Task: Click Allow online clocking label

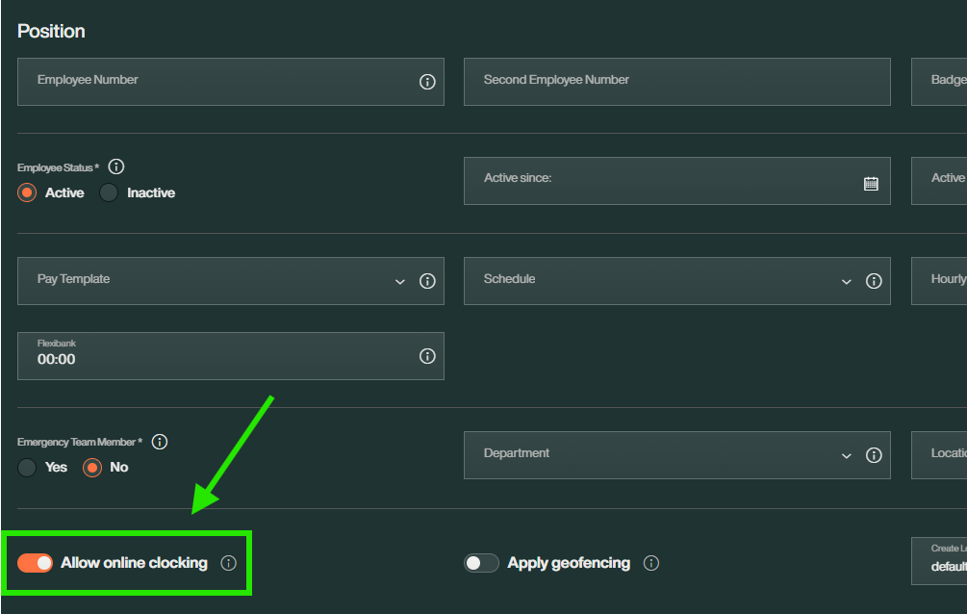Action: tap(134, 563)
